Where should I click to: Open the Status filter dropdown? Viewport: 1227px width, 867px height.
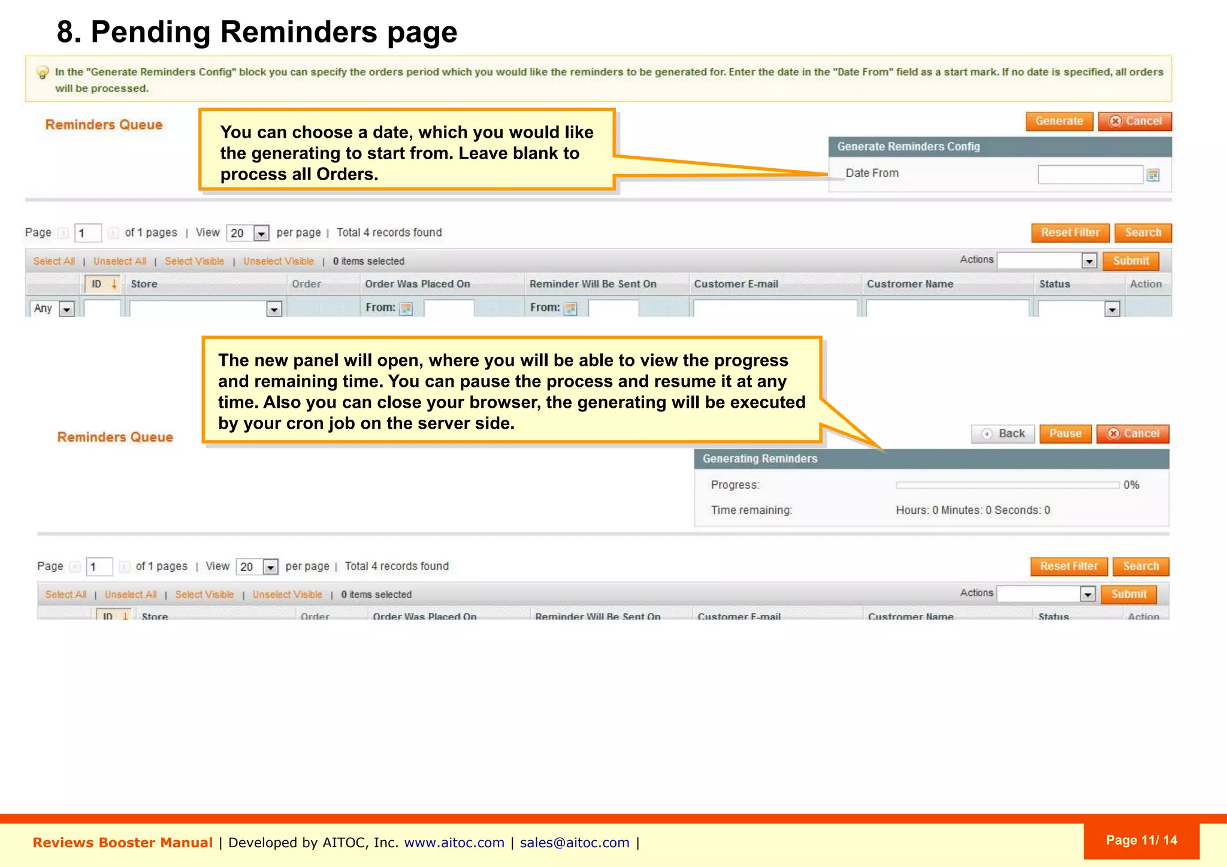1079,308
